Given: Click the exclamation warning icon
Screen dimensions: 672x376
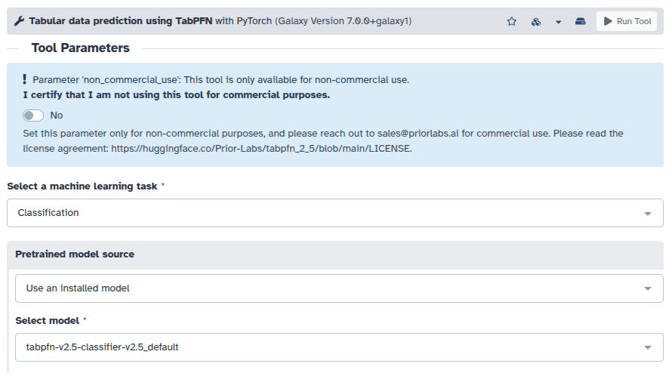Looking at the screenshot, I should [24, 79].
